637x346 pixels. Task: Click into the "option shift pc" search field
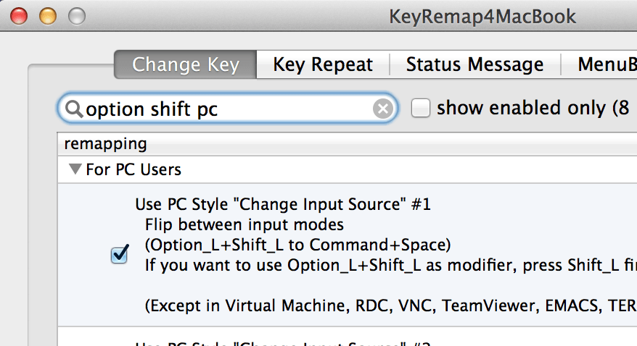[225, 109]
